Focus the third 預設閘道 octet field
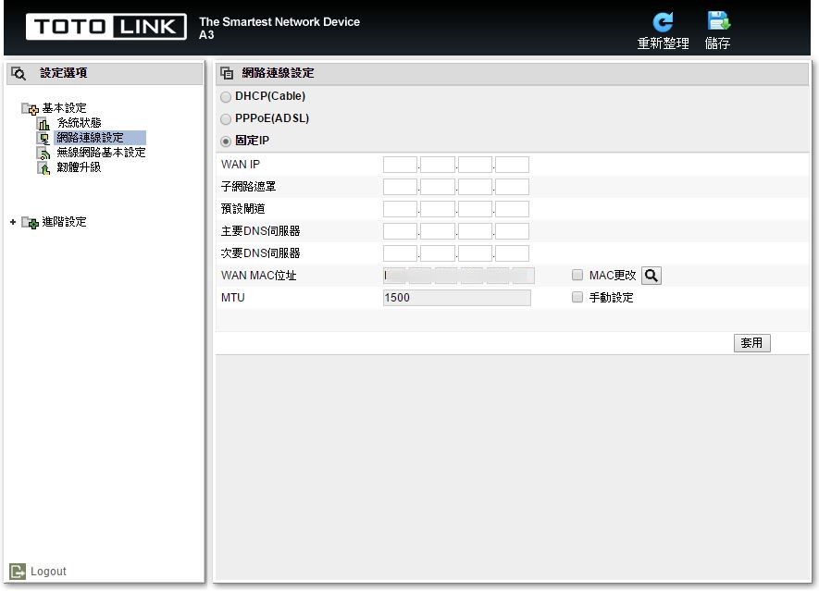 point(475,209)
